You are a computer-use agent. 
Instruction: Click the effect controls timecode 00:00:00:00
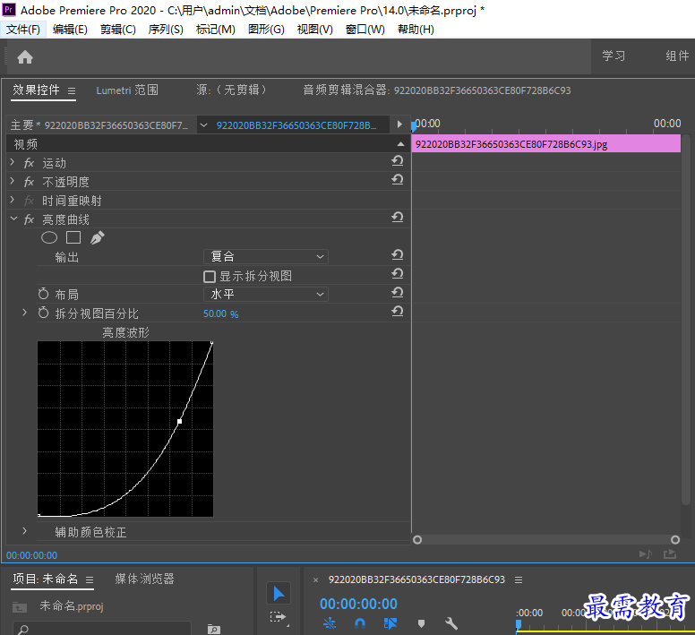click(31, 555)
